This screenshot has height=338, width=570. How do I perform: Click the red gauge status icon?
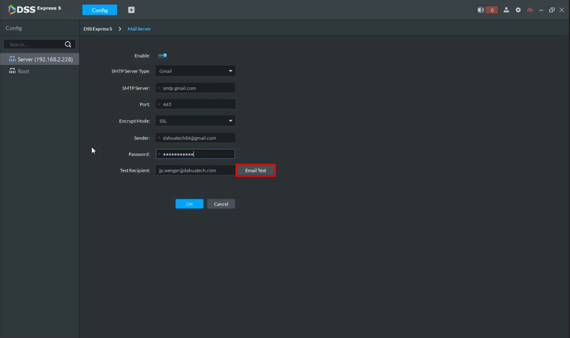click(530, 10)
